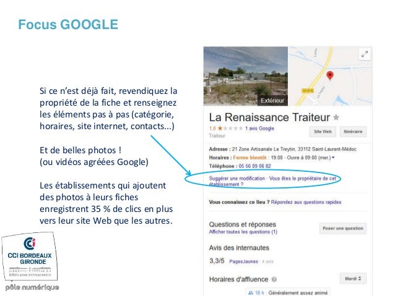Open Répondez aux questions rapides link
395x296 pixels.
[306, 202]
